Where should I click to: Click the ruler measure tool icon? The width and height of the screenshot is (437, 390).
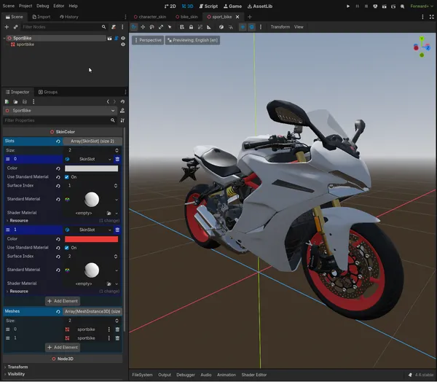click(209, 27)
